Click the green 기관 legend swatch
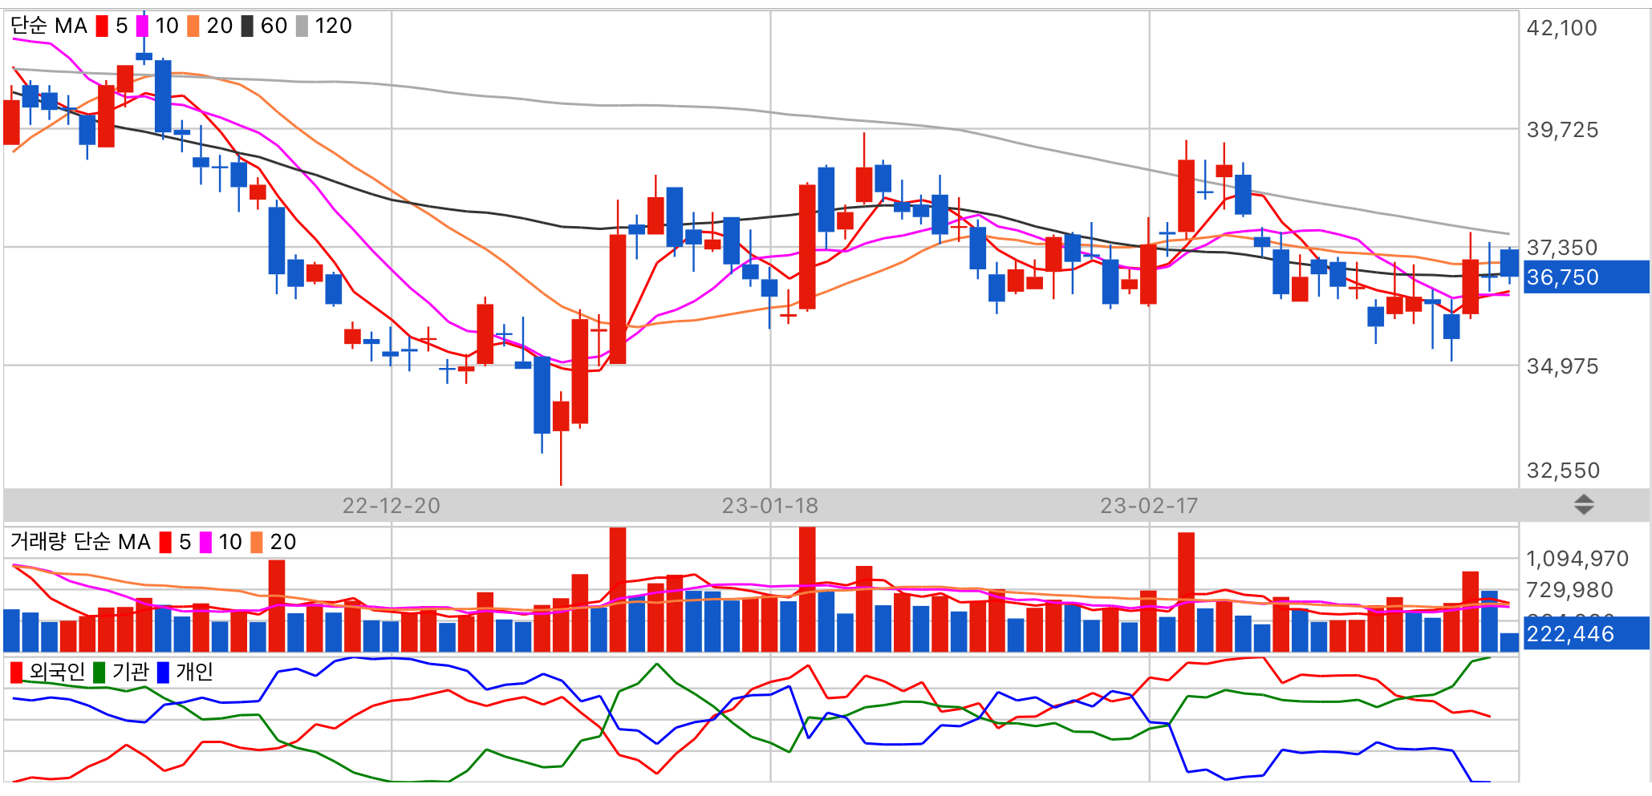 [x=99, y=672]
